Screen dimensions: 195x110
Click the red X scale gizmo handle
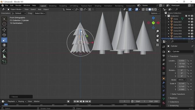click(x=93, y=43)
